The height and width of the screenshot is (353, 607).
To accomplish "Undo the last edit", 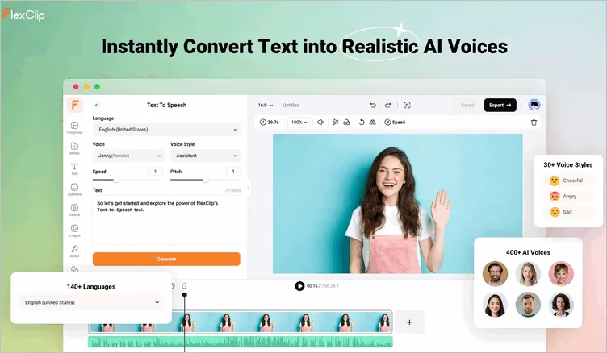I will (373, 105).
